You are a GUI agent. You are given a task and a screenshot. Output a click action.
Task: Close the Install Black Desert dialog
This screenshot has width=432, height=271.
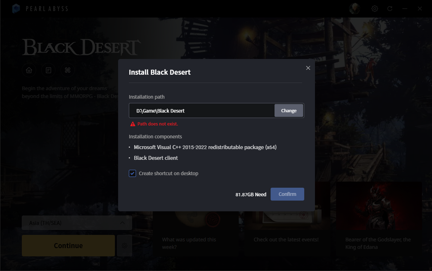point(308,68)
